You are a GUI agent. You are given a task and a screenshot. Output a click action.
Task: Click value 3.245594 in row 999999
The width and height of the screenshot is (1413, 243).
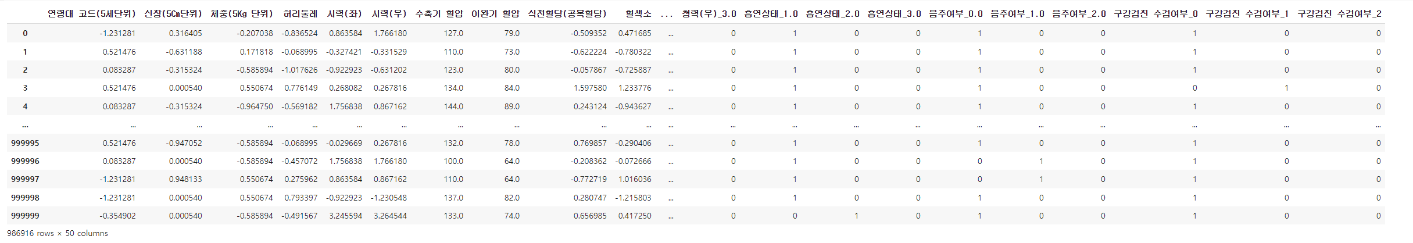345,216
